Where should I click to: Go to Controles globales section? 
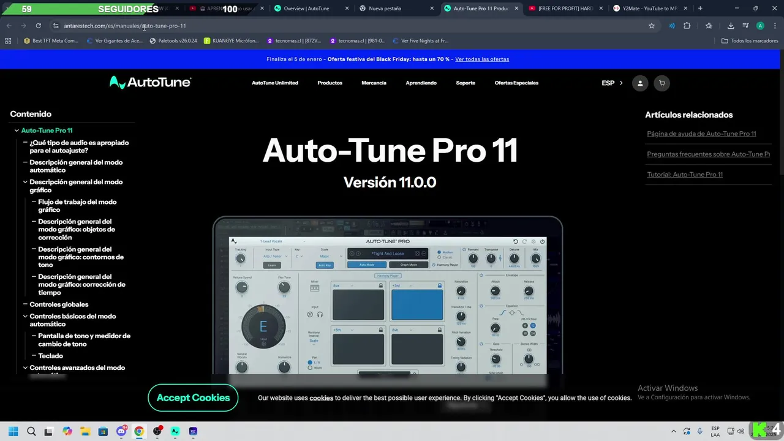(59, 304)
